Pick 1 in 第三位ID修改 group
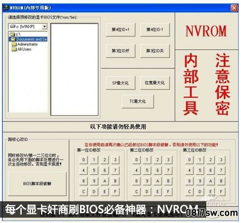Screen dimensions: 241x223 point(200,160)
